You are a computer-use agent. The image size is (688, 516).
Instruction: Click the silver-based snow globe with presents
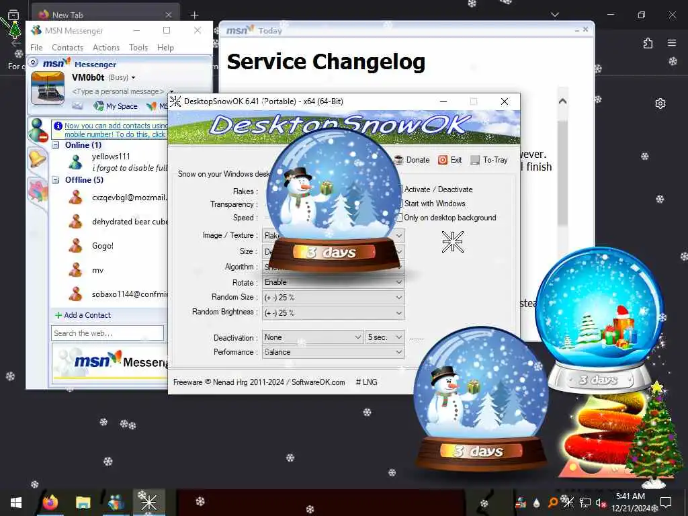click(x=599, y=319)
